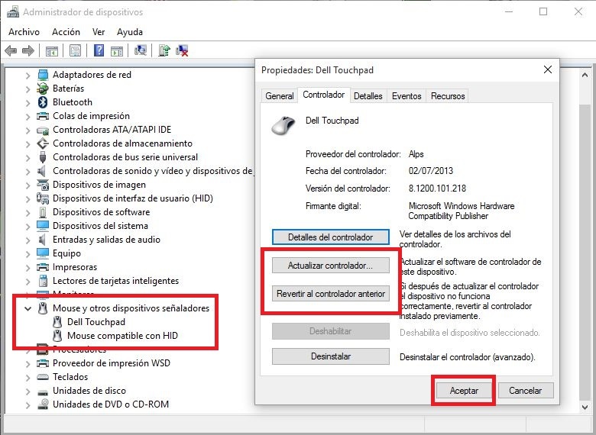Scan for hardware changes toolbar icon
This screenshot has width=596, height=435.
click(x=141, y=50)
